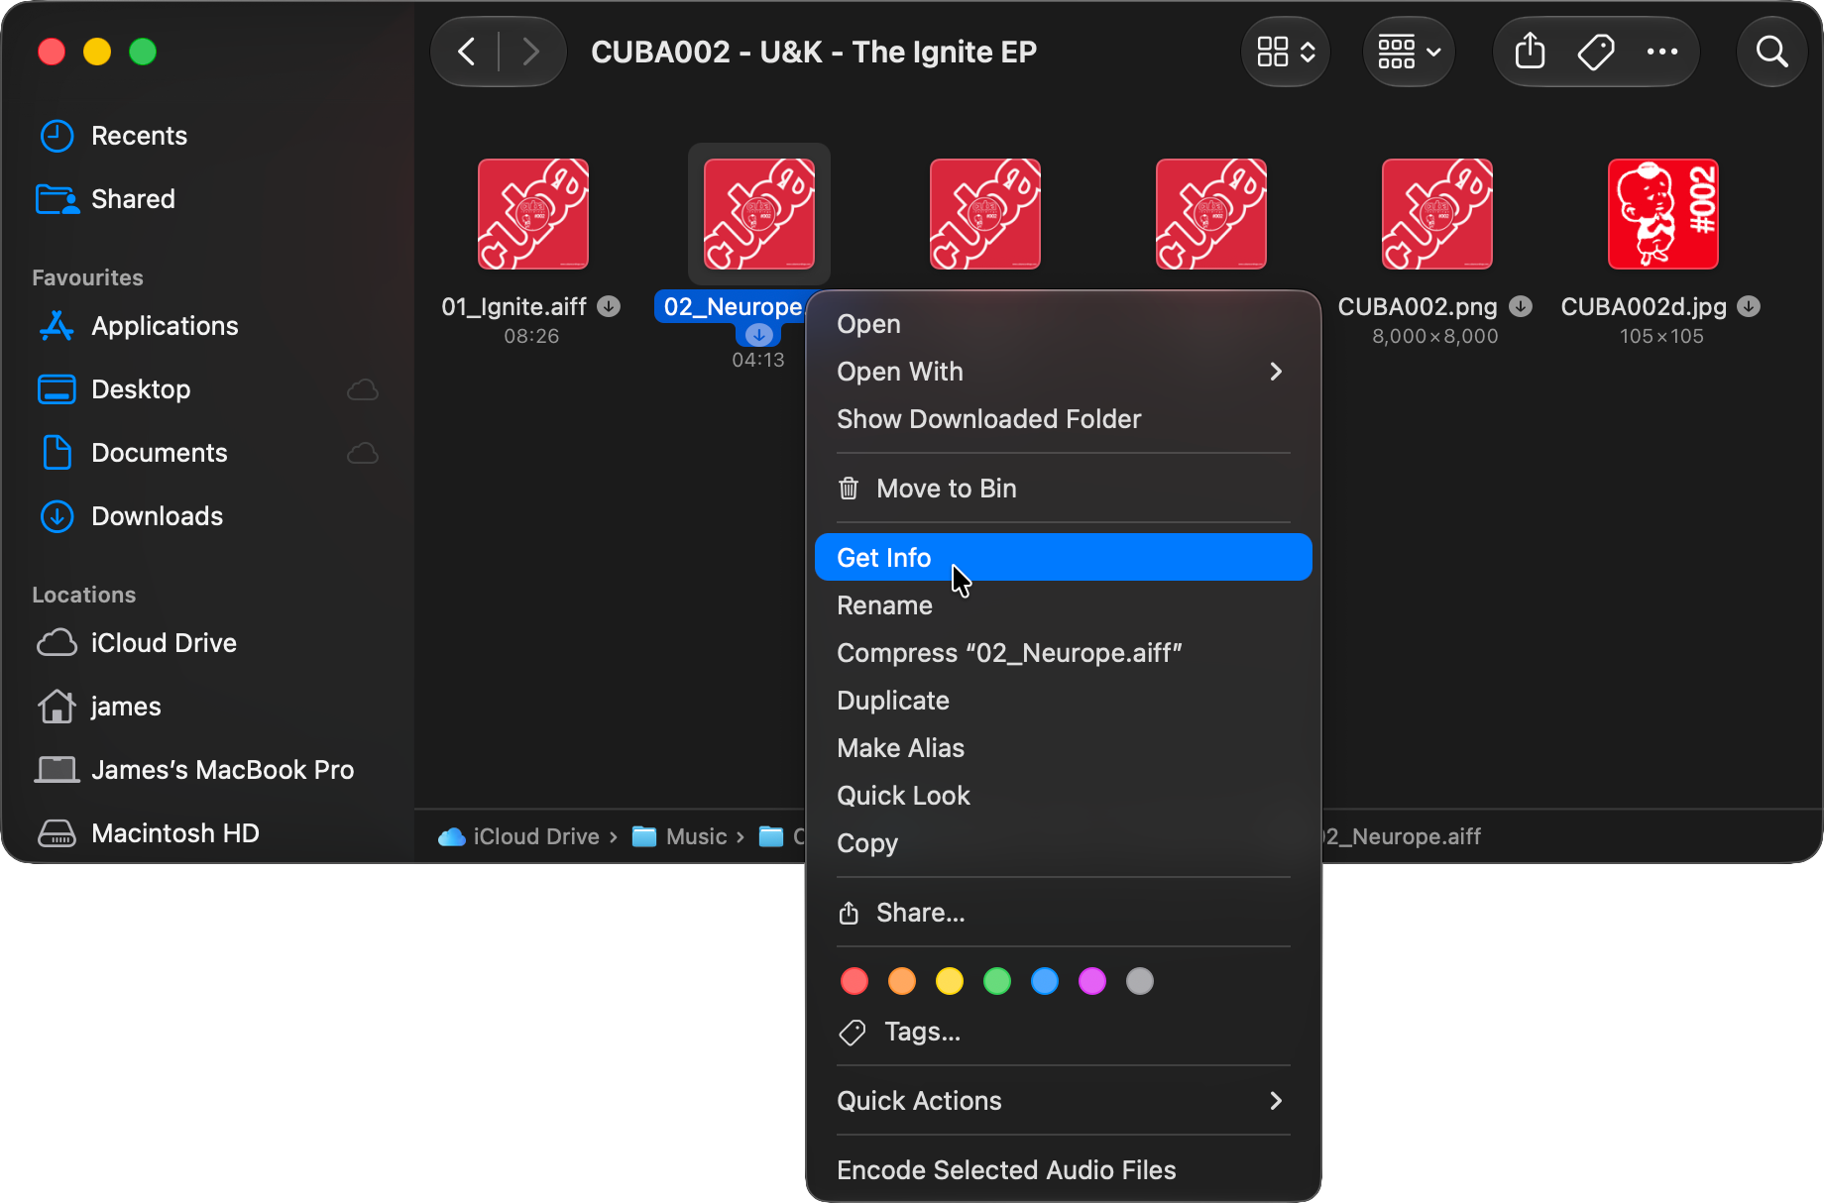This screenshot has width=1824, height=1203.
Task: Choose Encode Selected Audio Files
Action: (1064, 1170)
